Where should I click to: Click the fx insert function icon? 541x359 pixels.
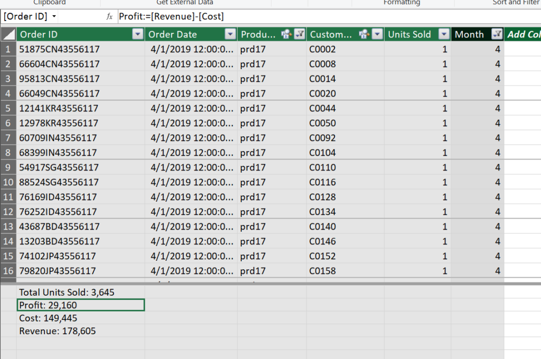(x=109, y=16)
